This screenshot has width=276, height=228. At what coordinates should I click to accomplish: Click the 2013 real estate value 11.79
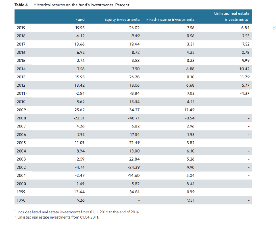pyautogui.click(x=244, y=77)
